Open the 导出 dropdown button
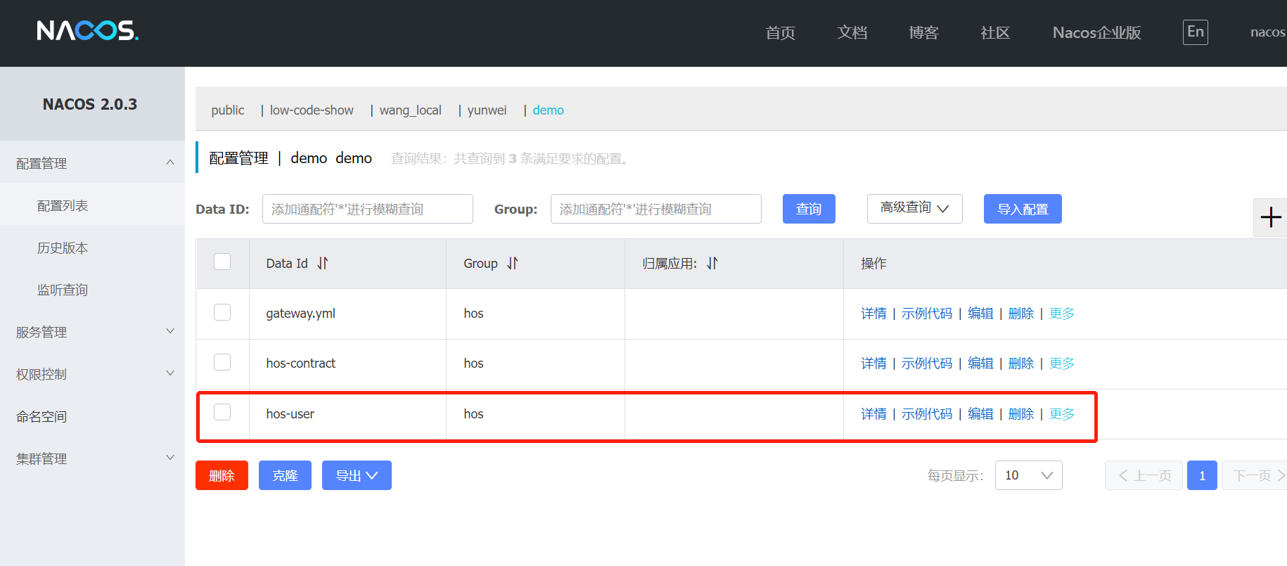The width and height of the screenshot is (1287, 566). [357, 475]
